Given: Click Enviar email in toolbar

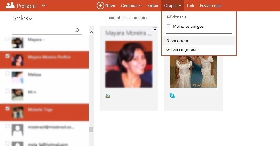Looking at the screenshot, I should pyautogui.click(x=211, y=6).
